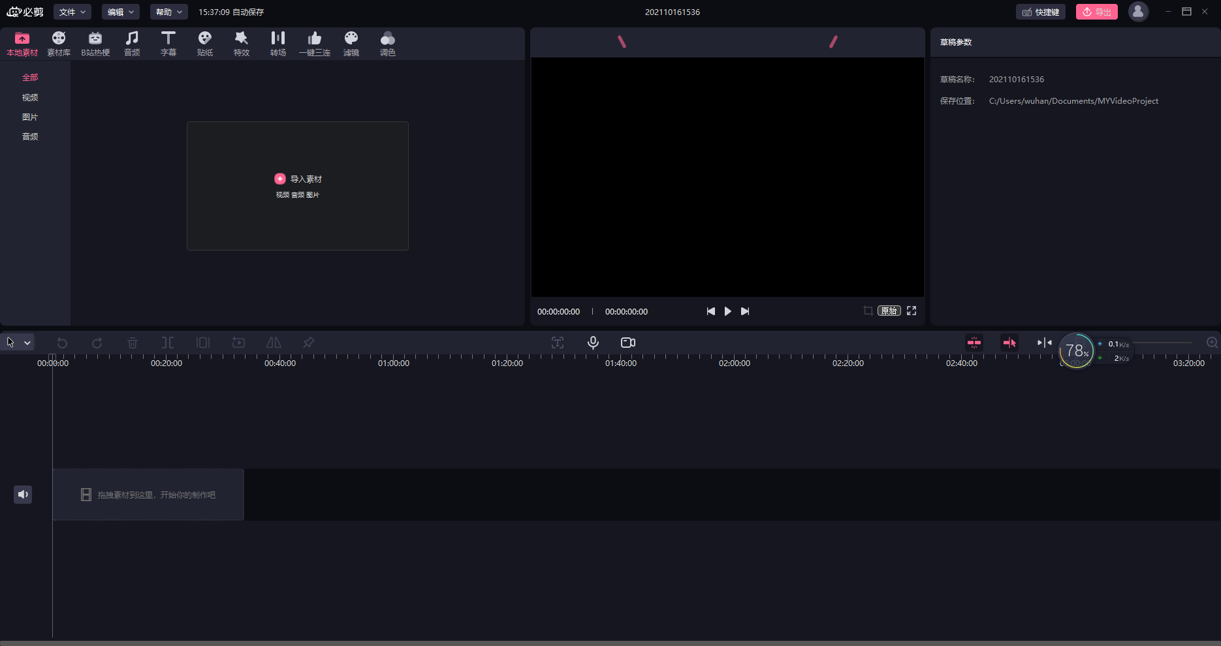1221x646 pixels.
Task: Mute the main video track
Action: coord(23,495)
